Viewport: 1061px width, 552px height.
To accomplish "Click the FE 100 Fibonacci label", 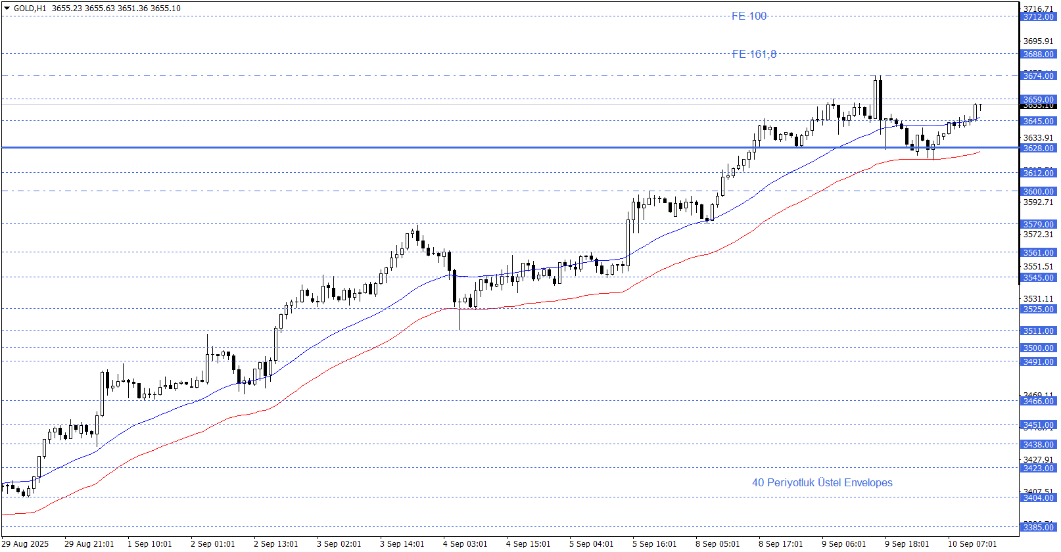I will tap(749, 16).
